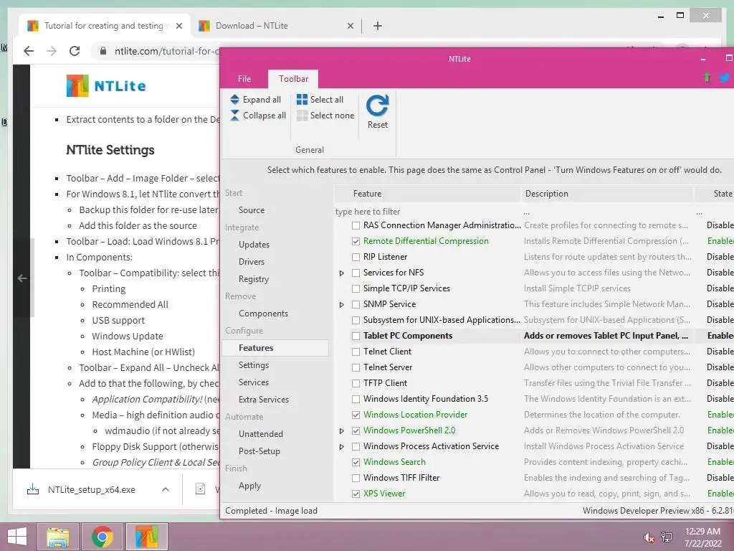The image size is (734, 551).
Task: Click the Chrome icon in the taskbar
Action: (x=102, y=537)
